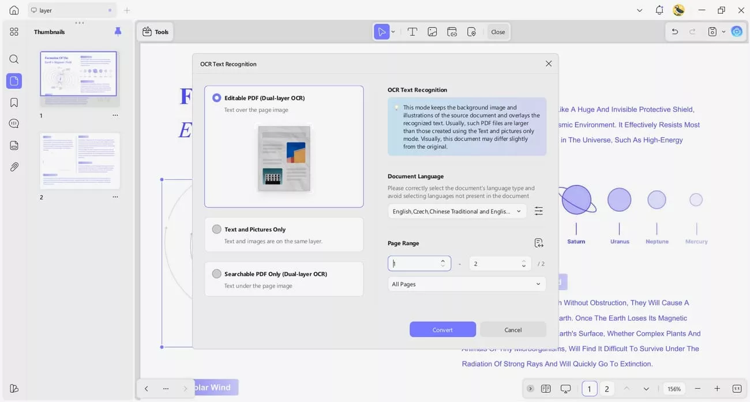Click the page range list icon
The image size is (750, 402).
click(539, 243)
